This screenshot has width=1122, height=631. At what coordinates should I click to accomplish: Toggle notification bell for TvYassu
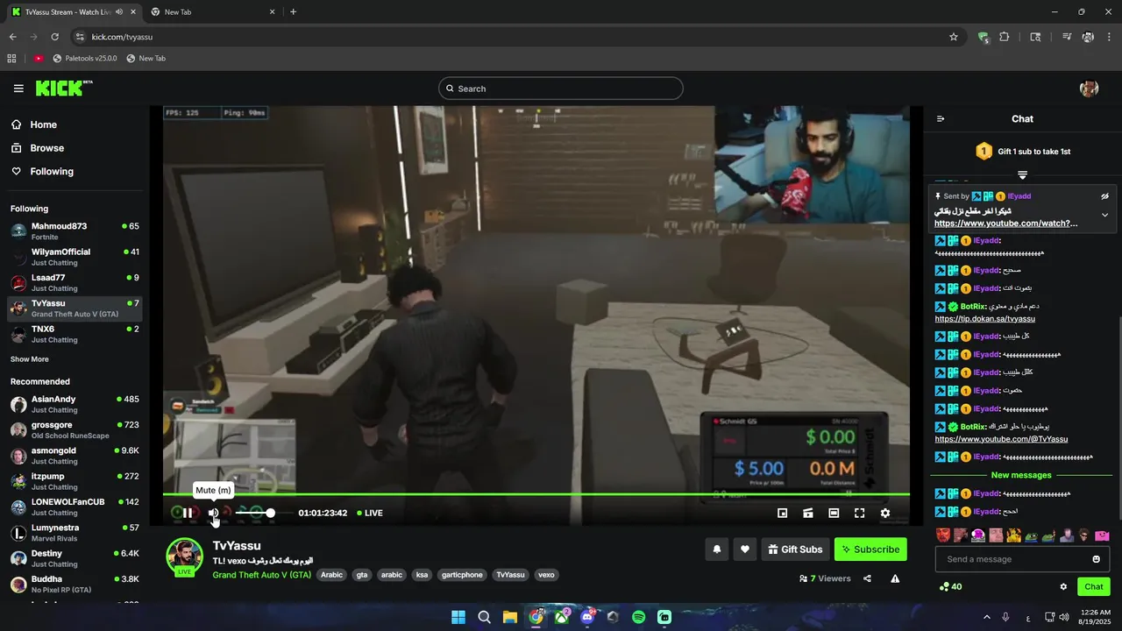click(716, 549)
